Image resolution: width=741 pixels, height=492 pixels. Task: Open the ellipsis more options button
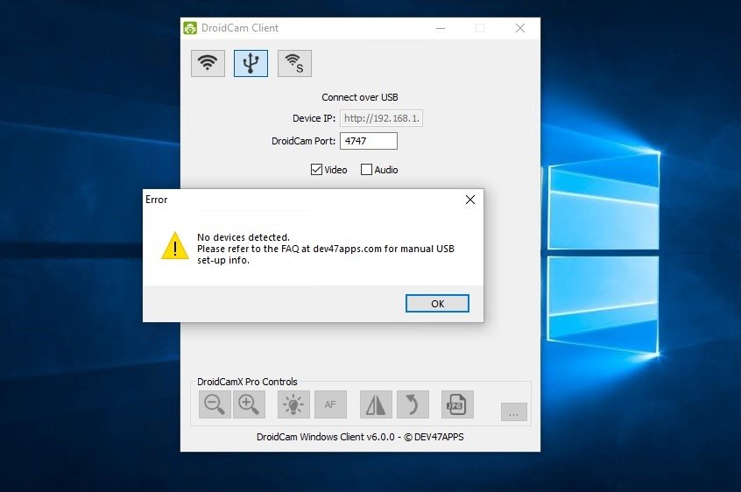(x=513, y=411)
